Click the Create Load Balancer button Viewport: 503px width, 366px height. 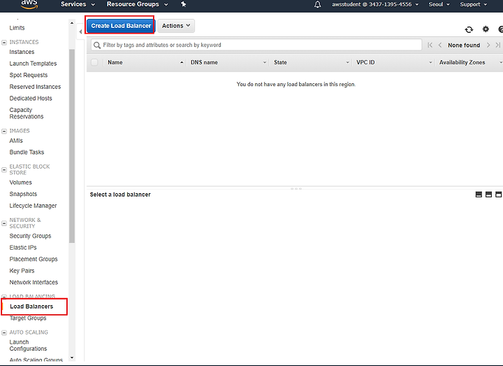tap(121, 26)
